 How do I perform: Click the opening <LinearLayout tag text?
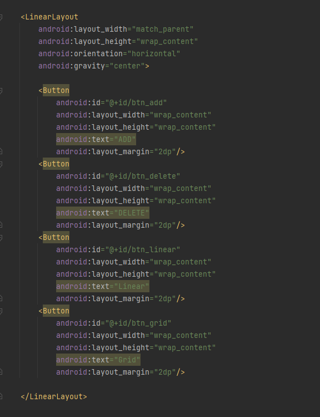[x=49, y=17]
